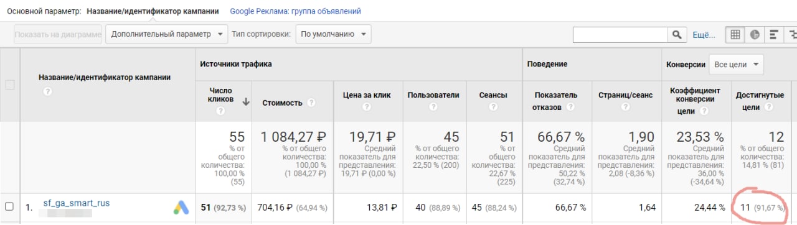Open help icon under Цена за клик
This screenshot has width=797, height=225.
[x=367, y=108]
